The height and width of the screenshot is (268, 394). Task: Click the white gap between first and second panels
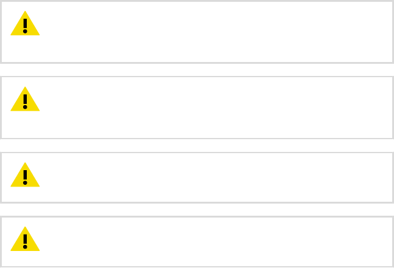coord(197,70)
